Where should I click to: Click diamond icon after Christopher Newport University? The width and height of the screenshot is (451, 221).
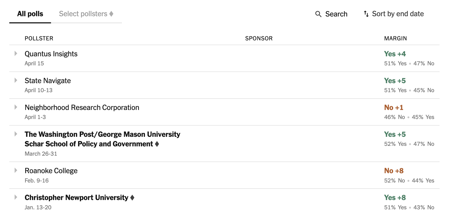click(132, 198)
